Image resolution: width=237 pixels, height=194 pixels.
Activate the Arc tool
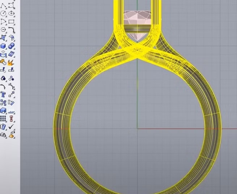4,22
